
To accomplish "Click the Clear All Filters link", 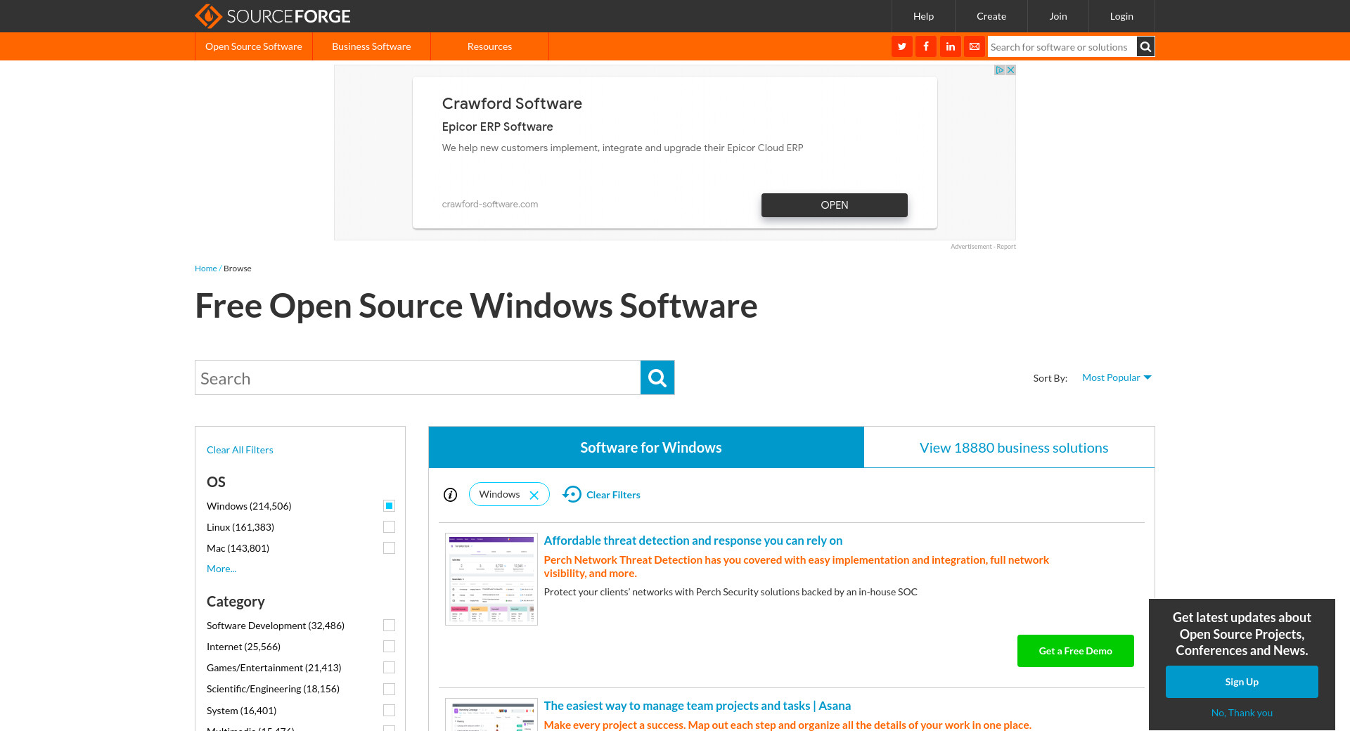I will coord(240,450).
